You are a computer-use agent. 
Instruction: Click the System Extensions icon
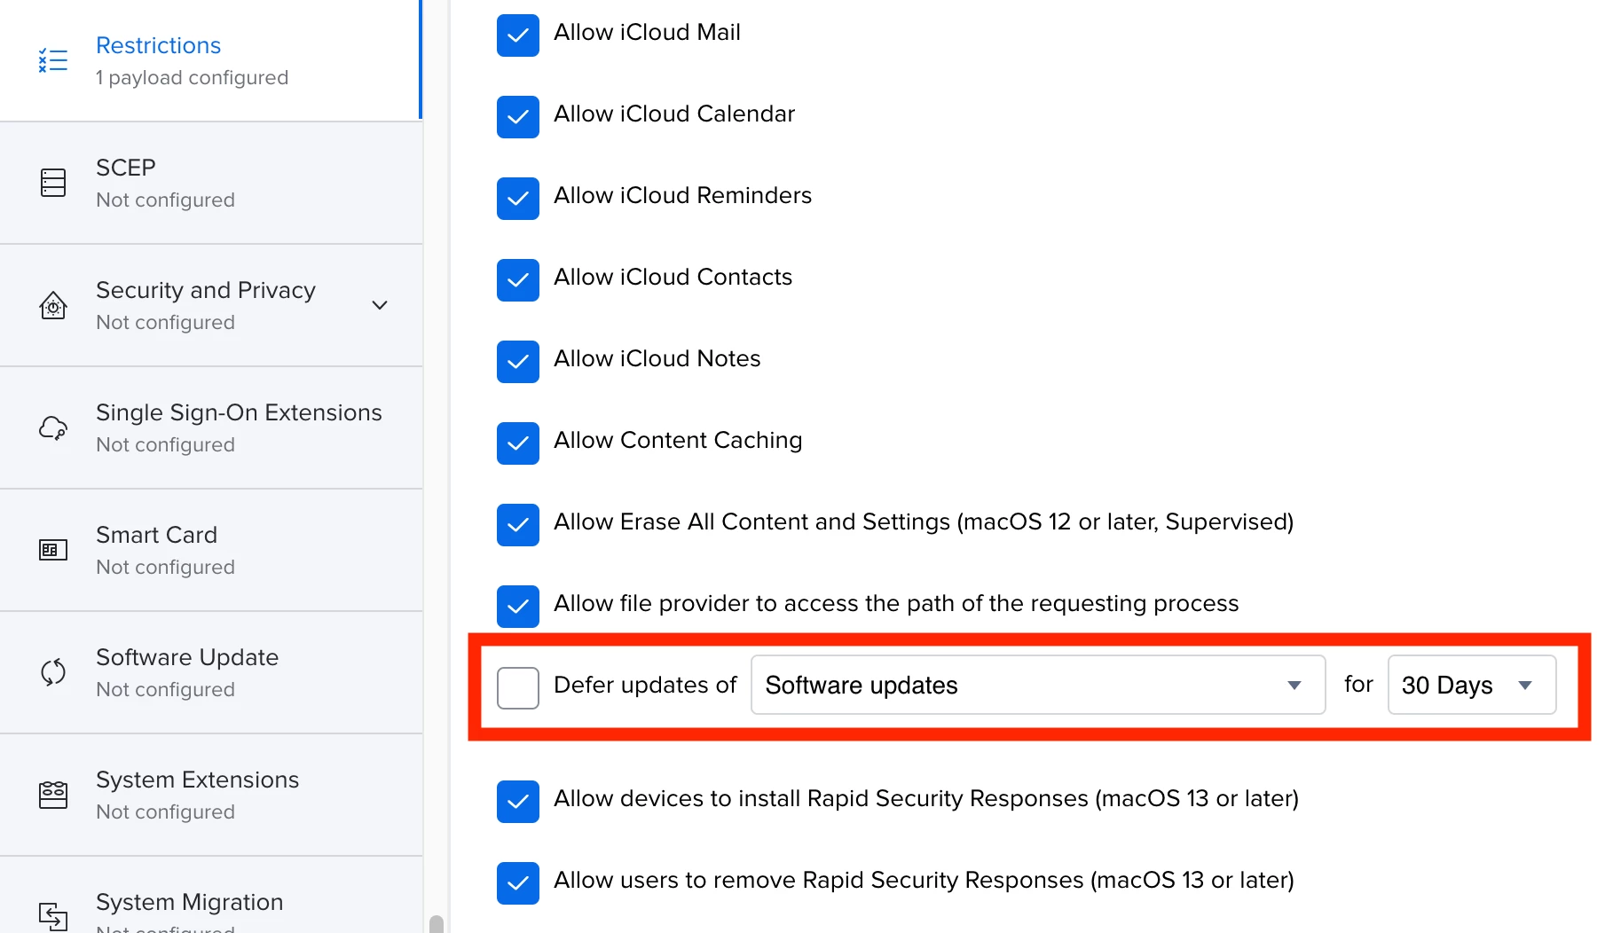pos(53,795)
